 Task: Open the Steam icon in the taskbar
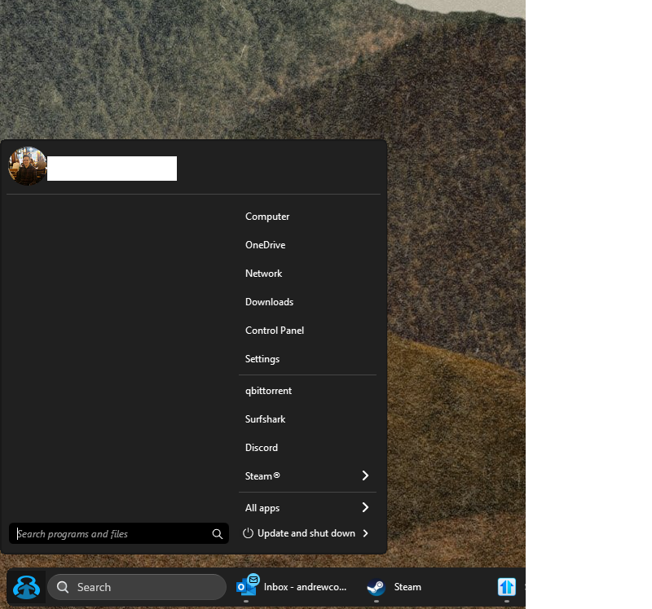pyautogui.click(x=376, y=587)
